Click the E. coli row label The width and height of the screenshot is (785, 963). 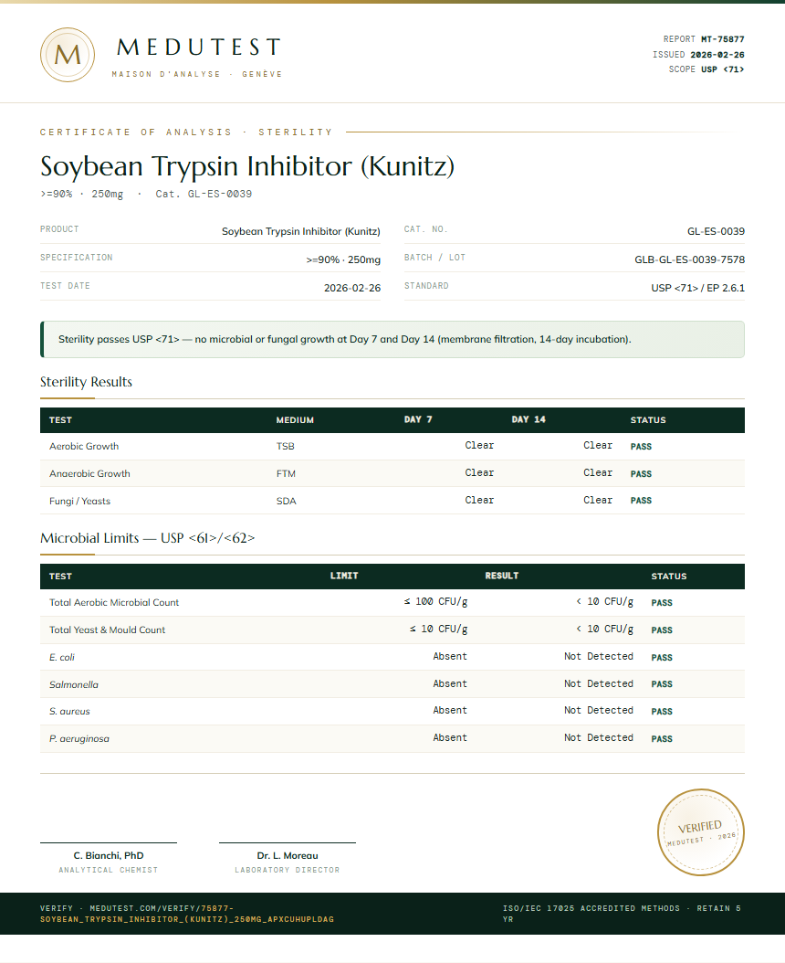click(62, 657)
